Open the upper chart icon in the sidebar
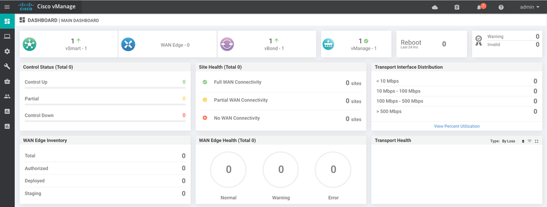This screenshot has width=547, height=207. coord(7,111)
